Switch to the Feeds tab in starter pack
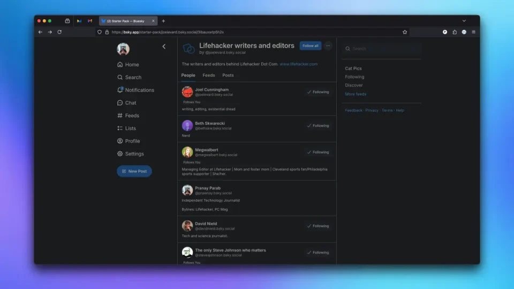 click(x=209, y=75)
